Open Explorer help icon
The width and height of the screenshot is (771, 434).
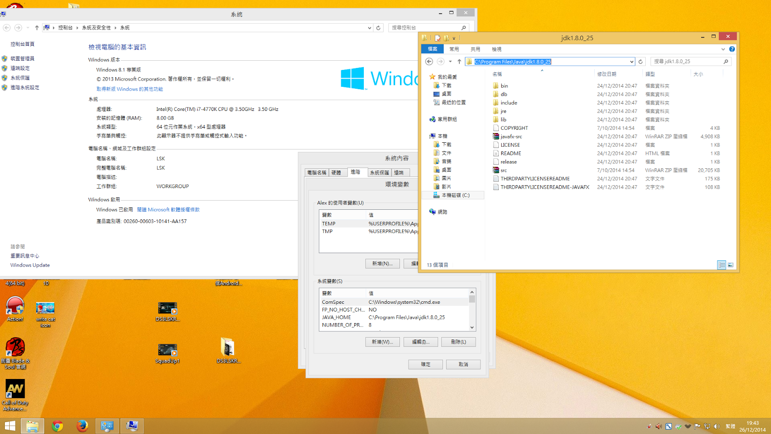(732, 49)
